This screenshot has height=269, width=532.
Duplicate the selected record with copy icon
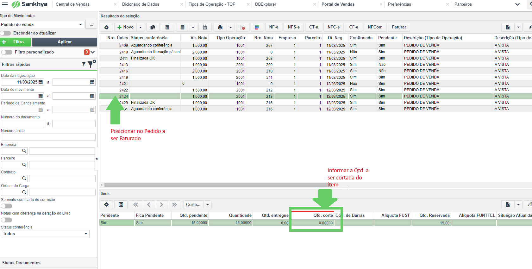click(x=153, y=27)
